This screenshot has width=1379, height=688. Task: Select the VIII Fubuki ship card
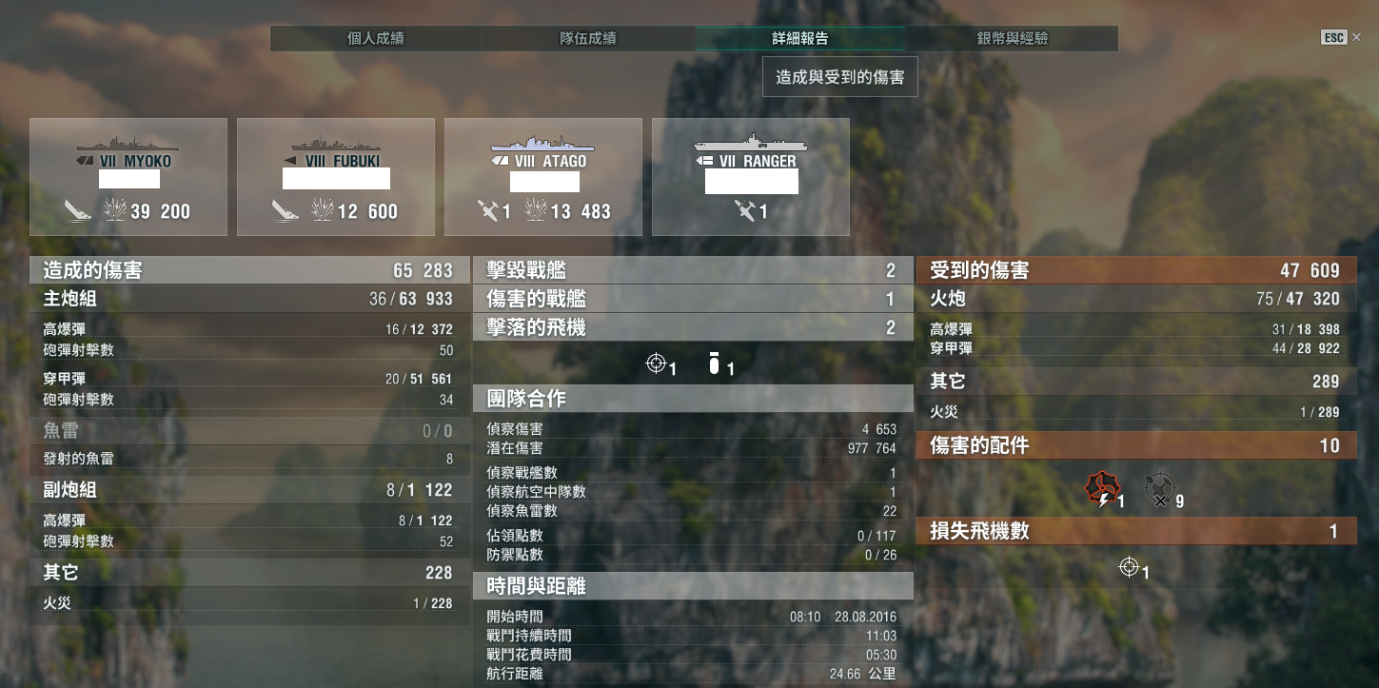pos(336,177)
